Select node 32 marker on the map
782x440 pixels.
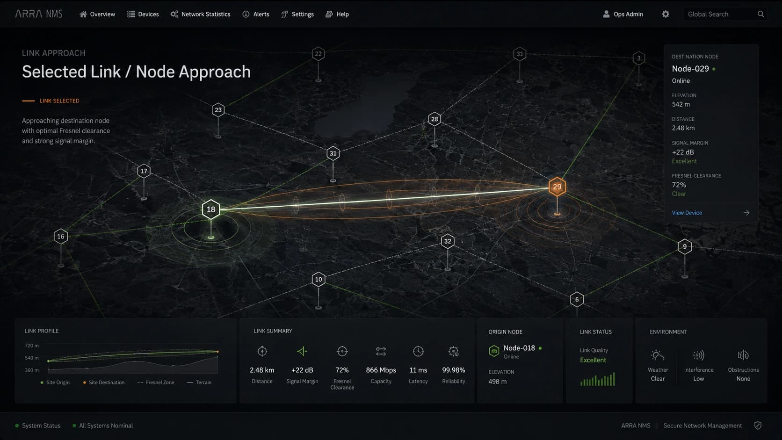coord(448,241)
